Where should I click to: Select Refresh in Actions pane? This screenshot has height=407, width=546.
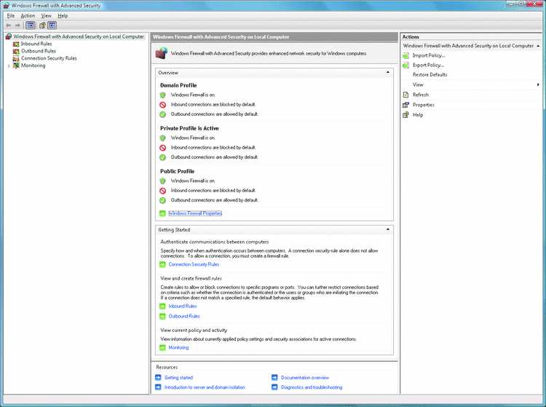pyautogui.click(x=421, y=95)
